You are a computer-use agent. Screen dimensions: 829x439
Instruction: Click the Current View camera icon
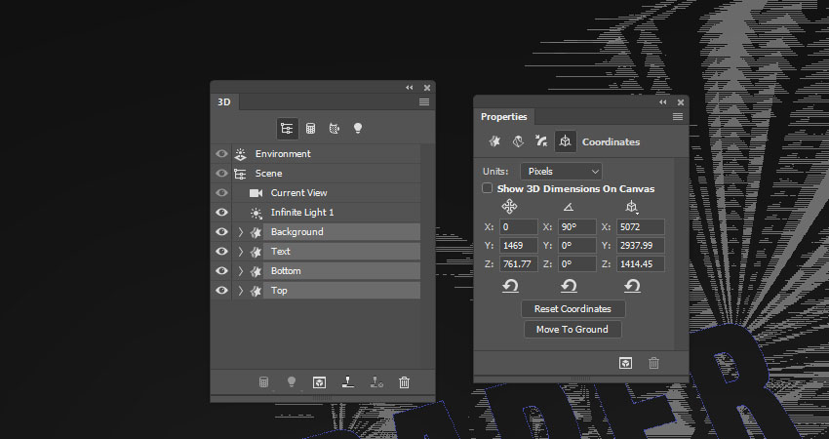click(x=256, y=193)
